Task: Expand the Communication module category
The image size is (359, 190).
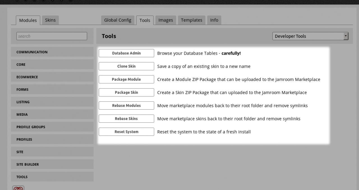Action: click(52, 52)
